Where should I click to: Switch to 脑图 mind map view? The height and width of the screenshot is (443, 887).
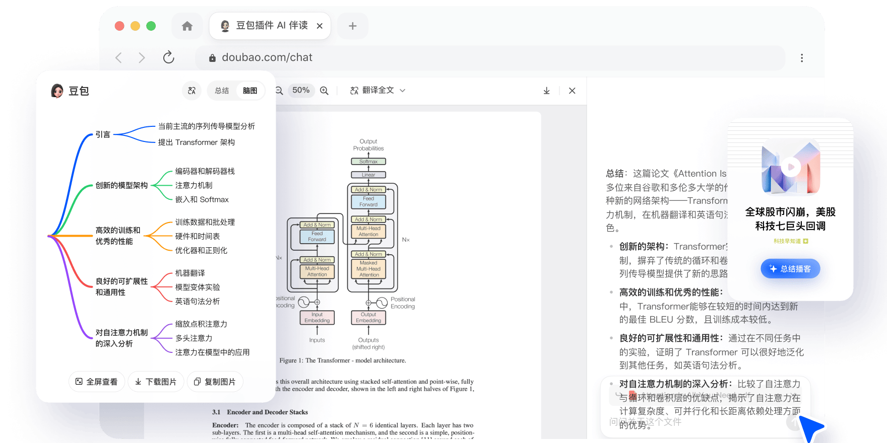[250, 91]
